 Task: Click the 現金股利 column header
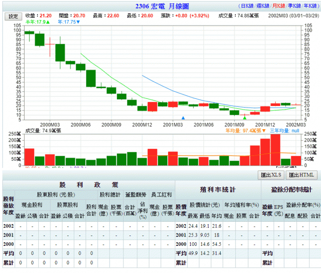[x=32, y=205]
